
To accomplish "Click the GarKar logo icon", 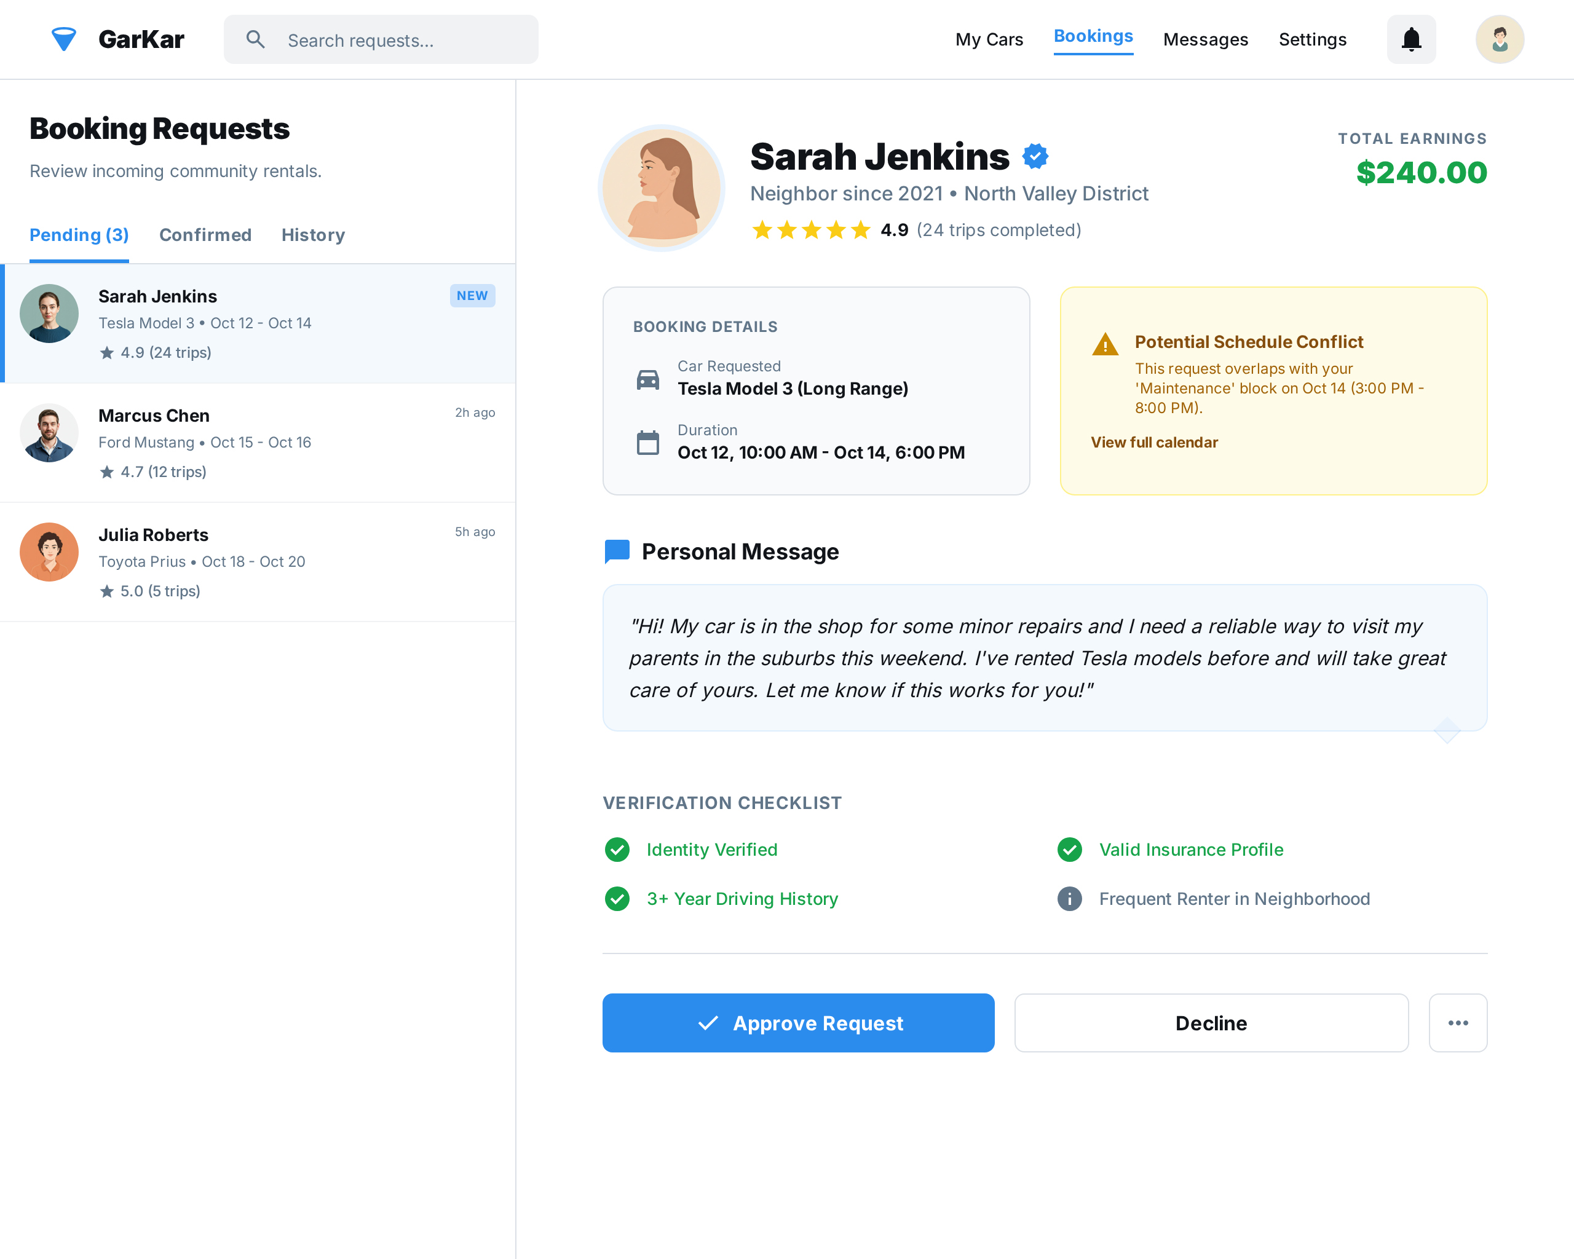I will coord(64,39).
